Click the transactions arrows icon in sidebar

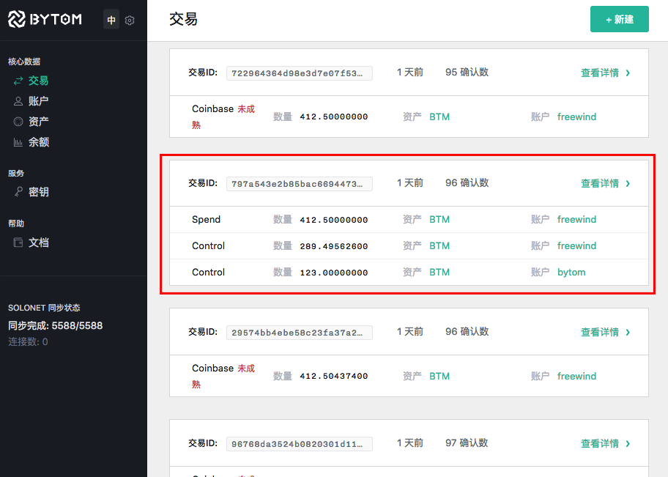point(18,81)
